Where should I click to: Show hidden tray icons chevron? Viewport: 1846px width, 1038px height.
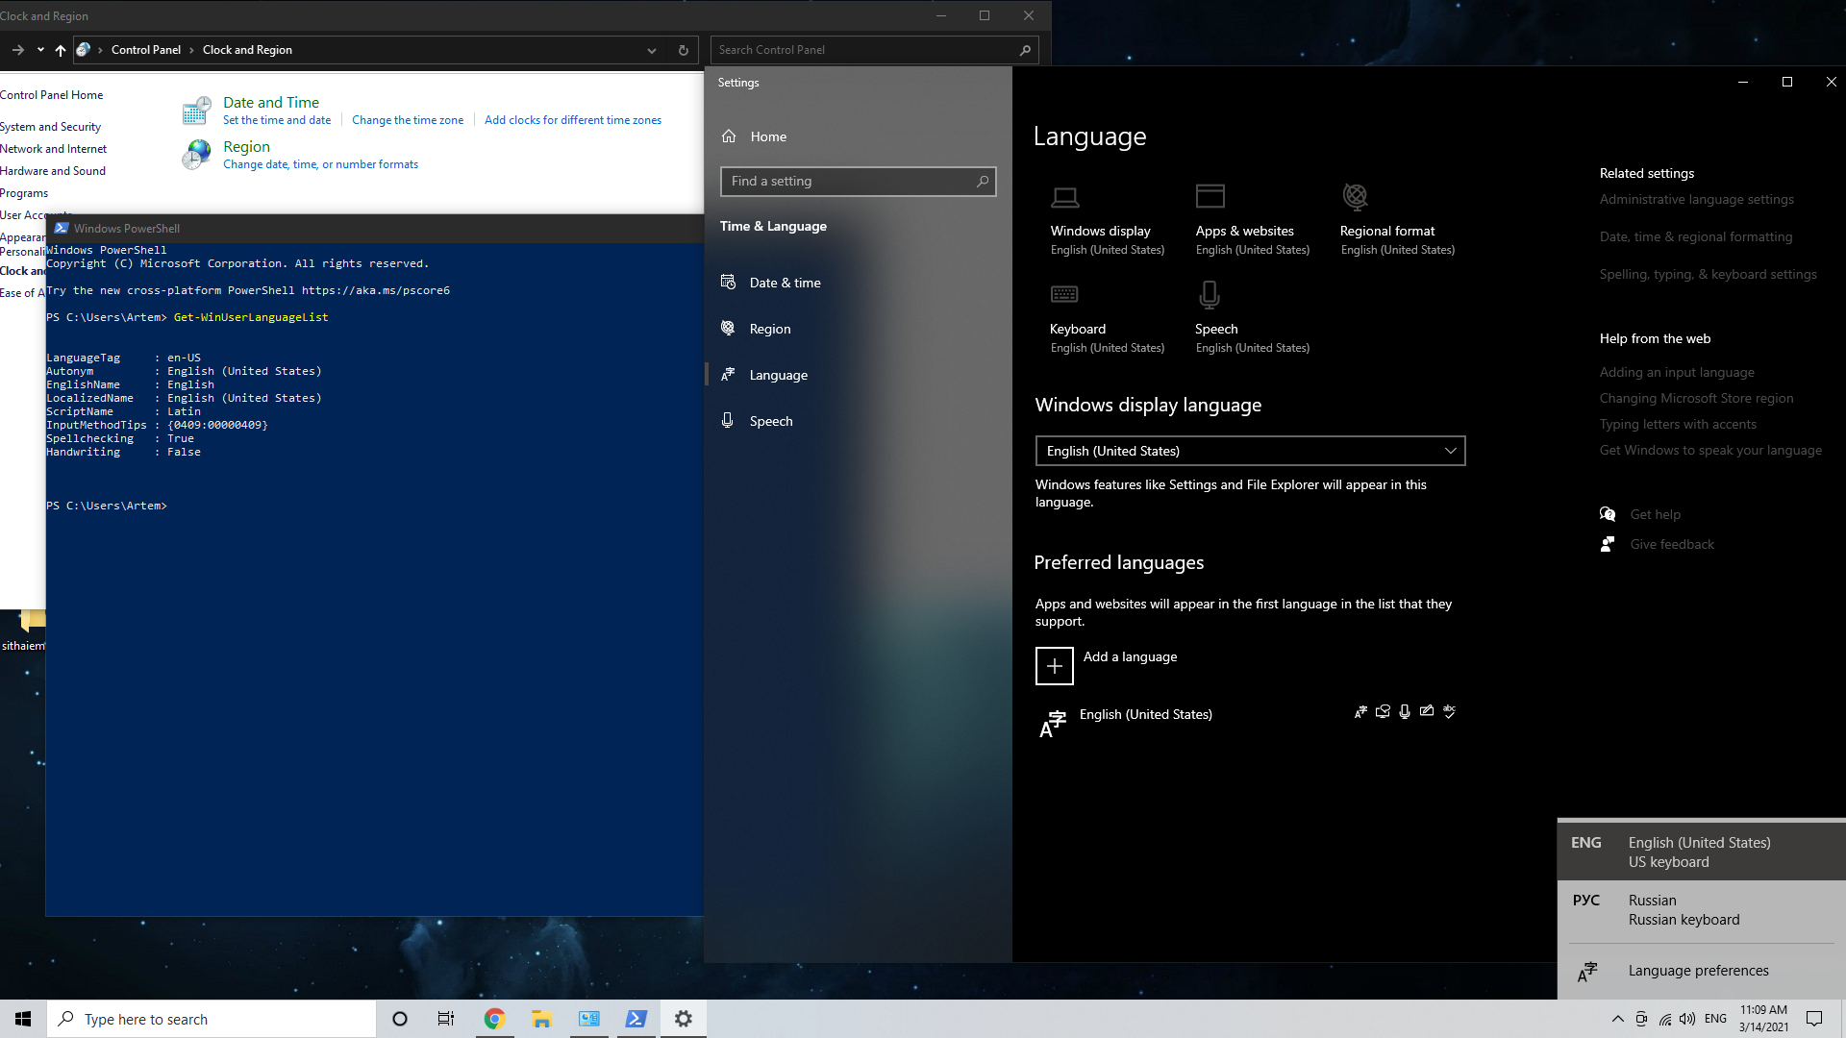tap(1617, 1019)
